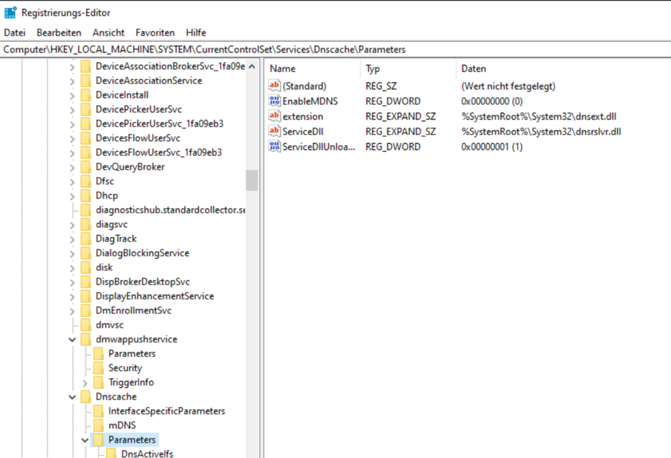Image resolution: width=671 pixels, height=458 pixels.
Task: Select the mDNS folder icon
Action: (97, 425)
